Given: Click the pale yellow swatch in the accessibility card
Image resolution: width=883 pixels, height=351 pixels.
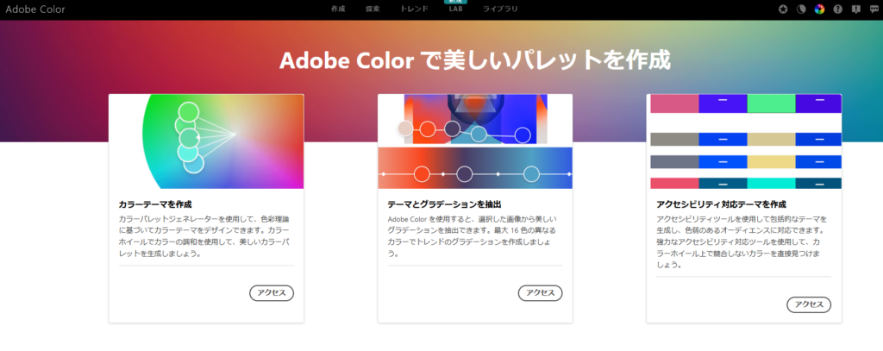Looking at the screenshot, I should click(772, 161).
